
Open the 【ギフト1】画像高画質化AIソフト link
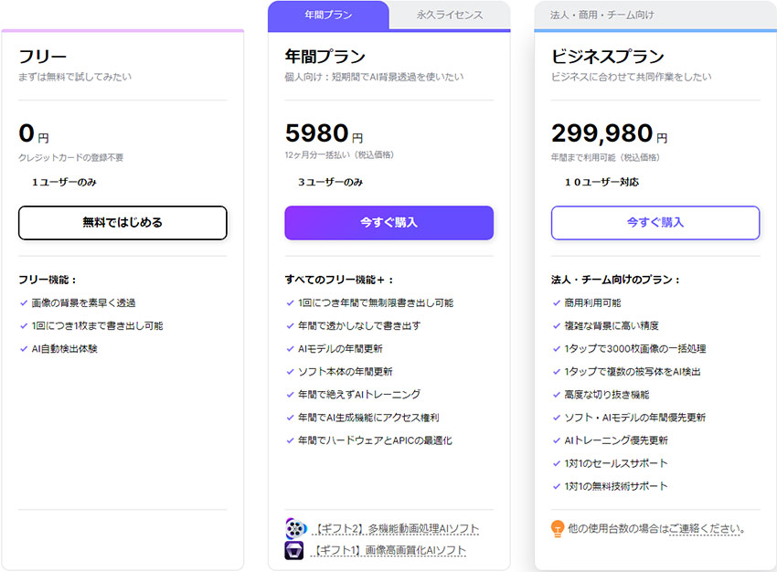pos(388,550)
